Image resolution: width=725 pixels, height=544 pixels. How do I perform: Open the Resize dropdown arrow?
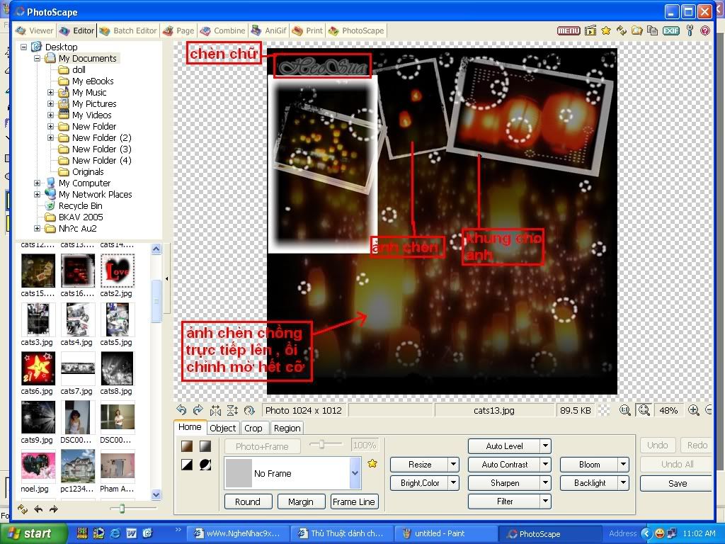coord(453,465)
